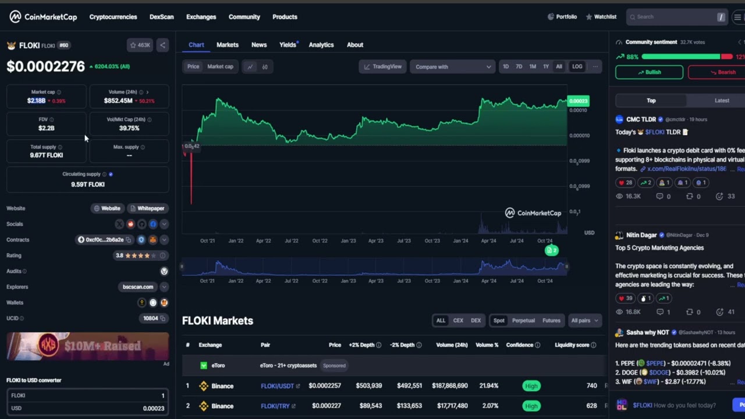Image resolution: width=745 pixels, height=419 pixels.
Task: Open the audit badge icon in Audits row
Action: coord(164,271)
